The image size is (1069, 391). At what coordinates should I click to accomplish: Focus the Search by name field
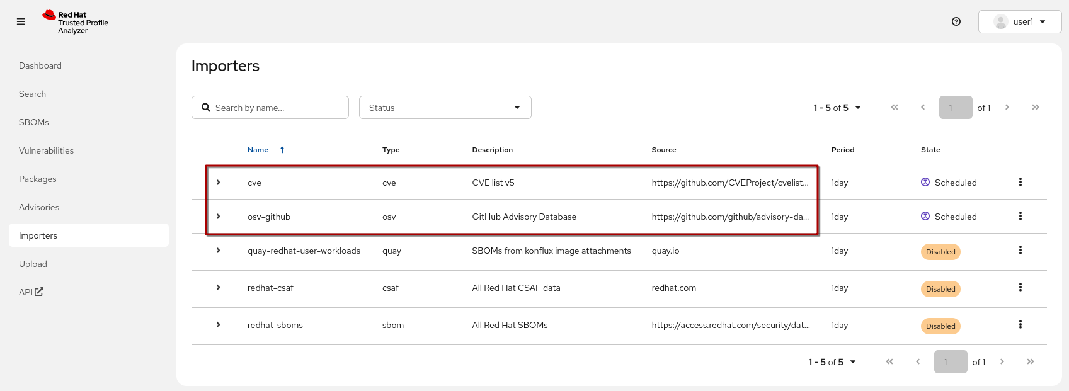tap(277, 108)
